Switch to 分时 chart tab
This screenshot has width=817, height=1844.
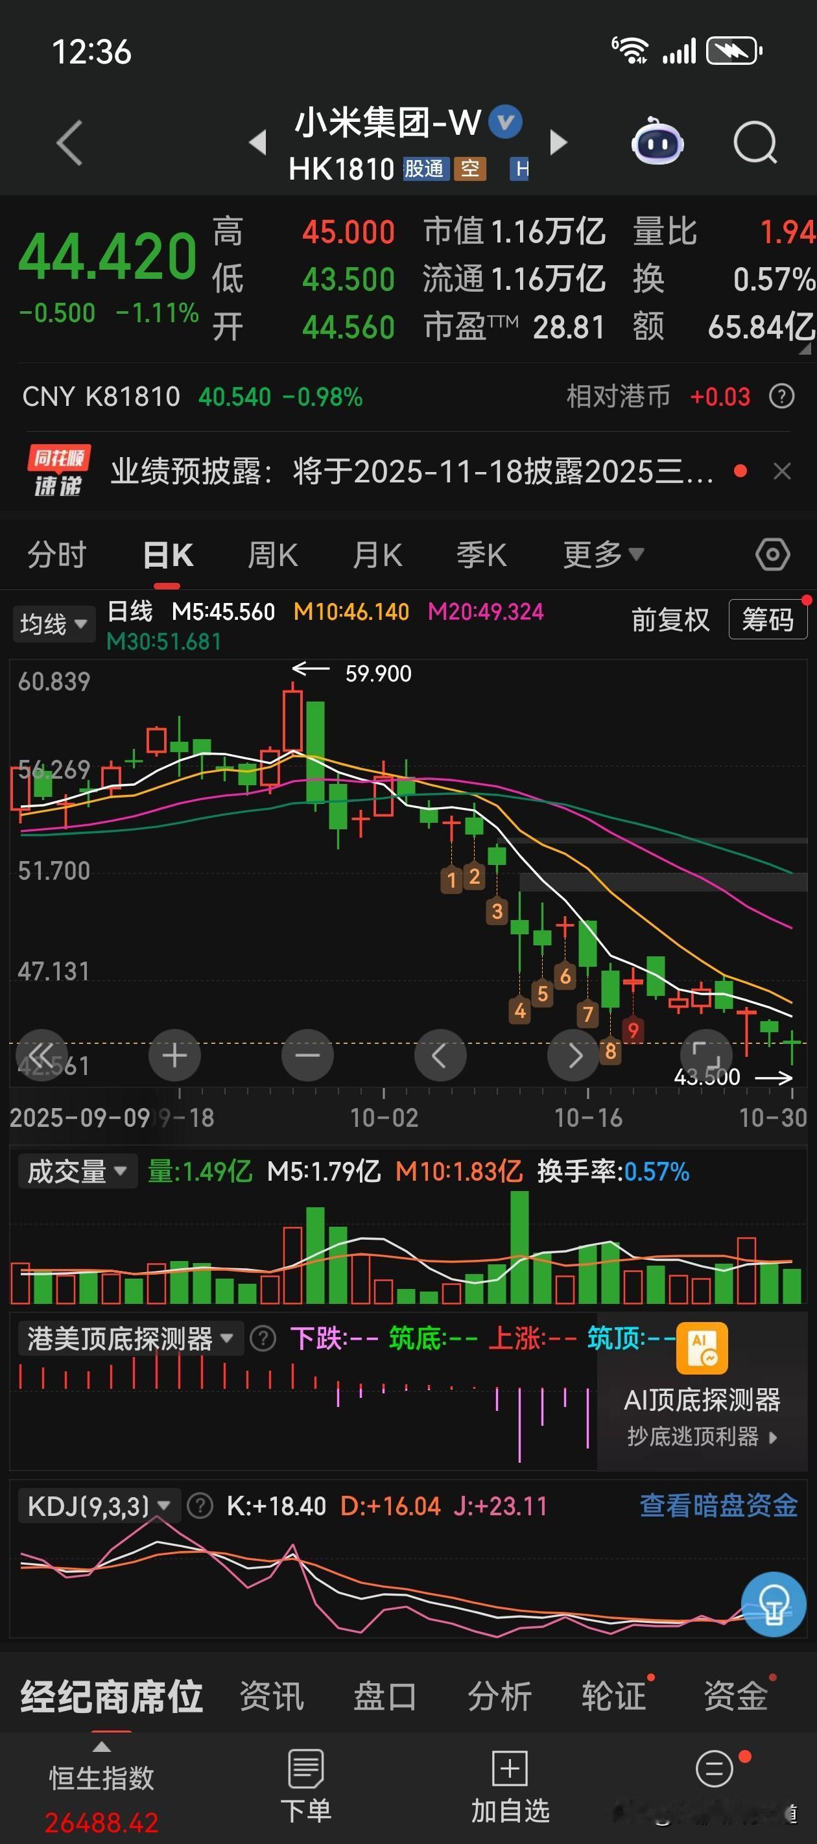click(x=56, y=554)
